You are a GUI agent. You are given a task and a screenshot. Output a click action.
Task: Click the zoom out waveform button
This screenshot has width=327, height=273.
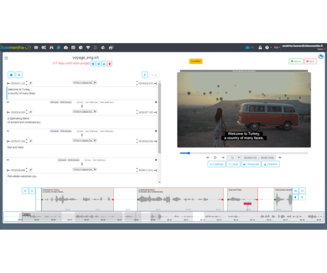[32, 190]
